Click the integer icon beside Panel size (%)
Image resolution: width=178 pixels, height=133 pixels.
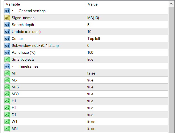7,52
